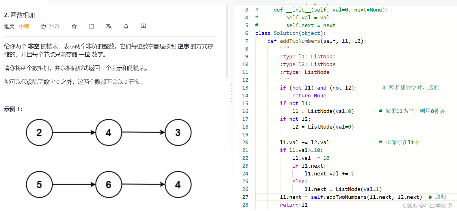Click on 'return l1' code line

click(x=294, y=205)
